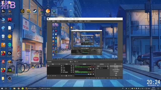Viewport: 161px width, 90px height.
Task: Hide the Display Capture source eye icon
Action: pos(71,72)
